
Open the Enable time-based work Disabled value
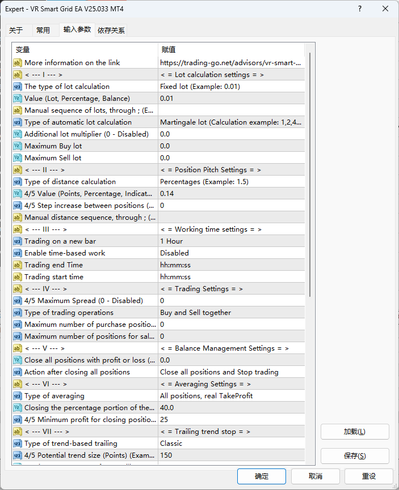[231, 253]
